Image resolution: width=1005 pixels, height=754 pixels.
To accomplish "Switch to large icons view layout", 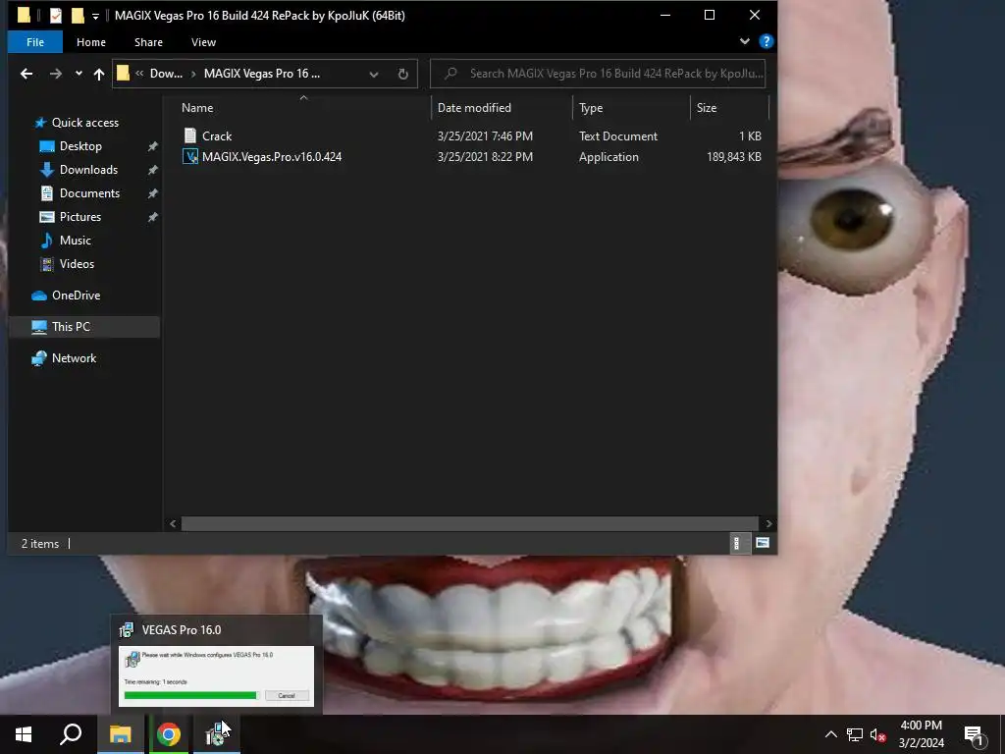I will 762,543.
